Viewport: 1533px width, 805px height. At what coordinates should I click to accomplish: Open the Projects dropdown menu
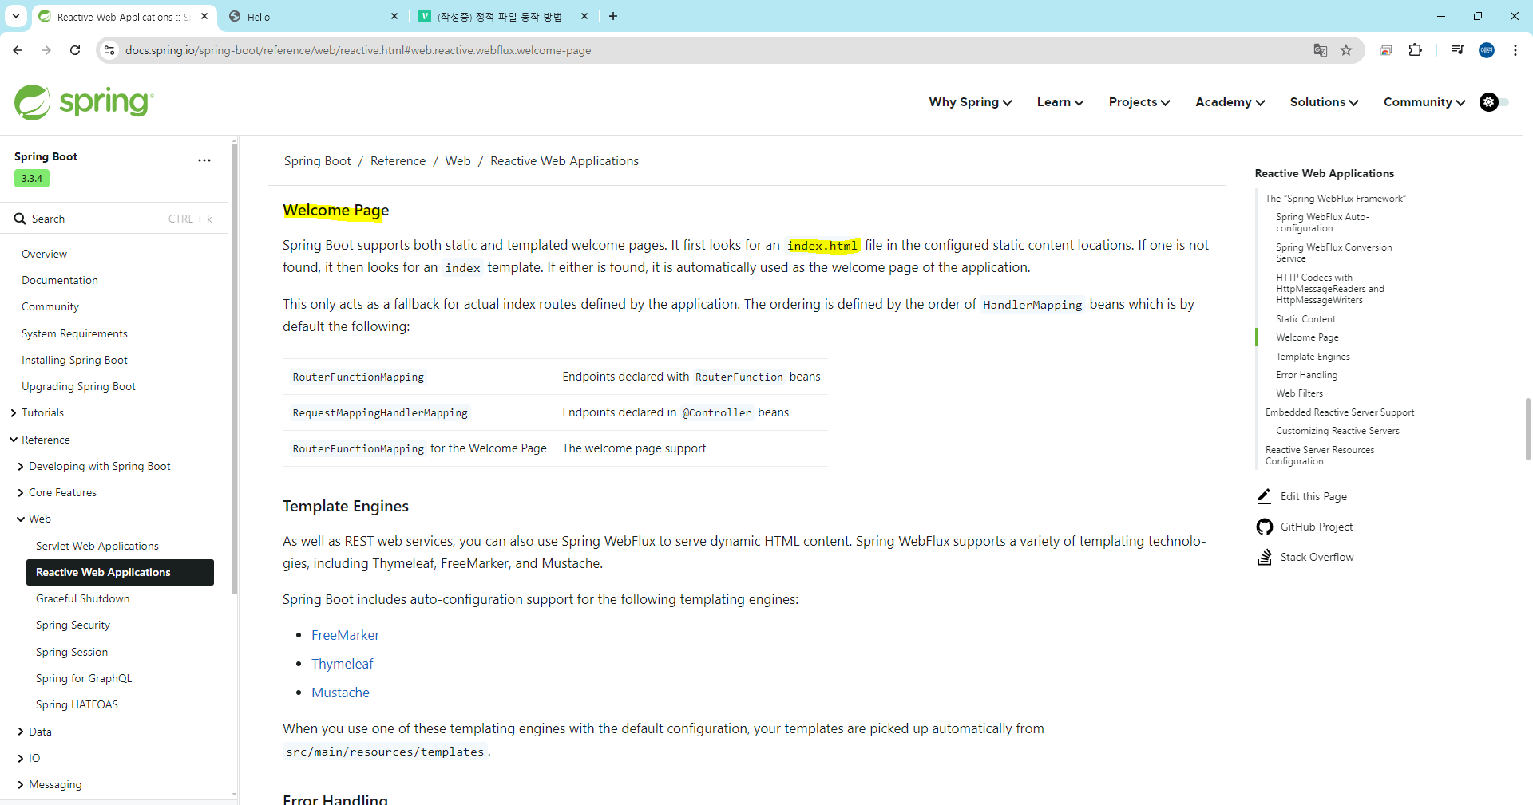coord(1139,102)
